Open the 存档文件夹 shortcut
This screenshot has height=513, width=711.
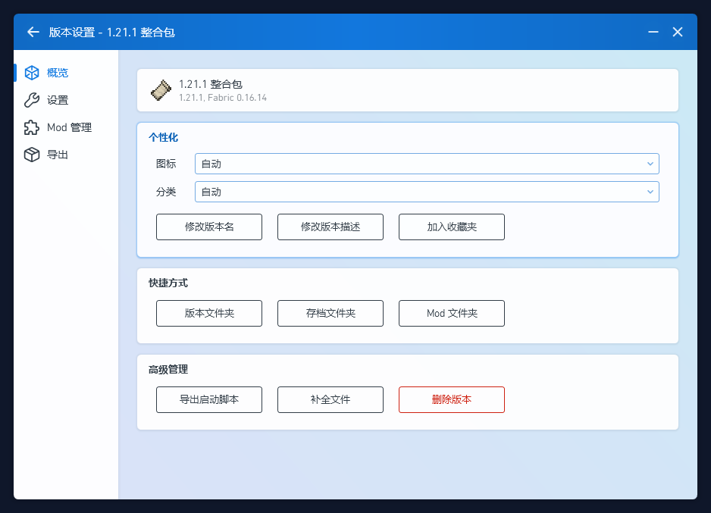click(x=330, y=313)
